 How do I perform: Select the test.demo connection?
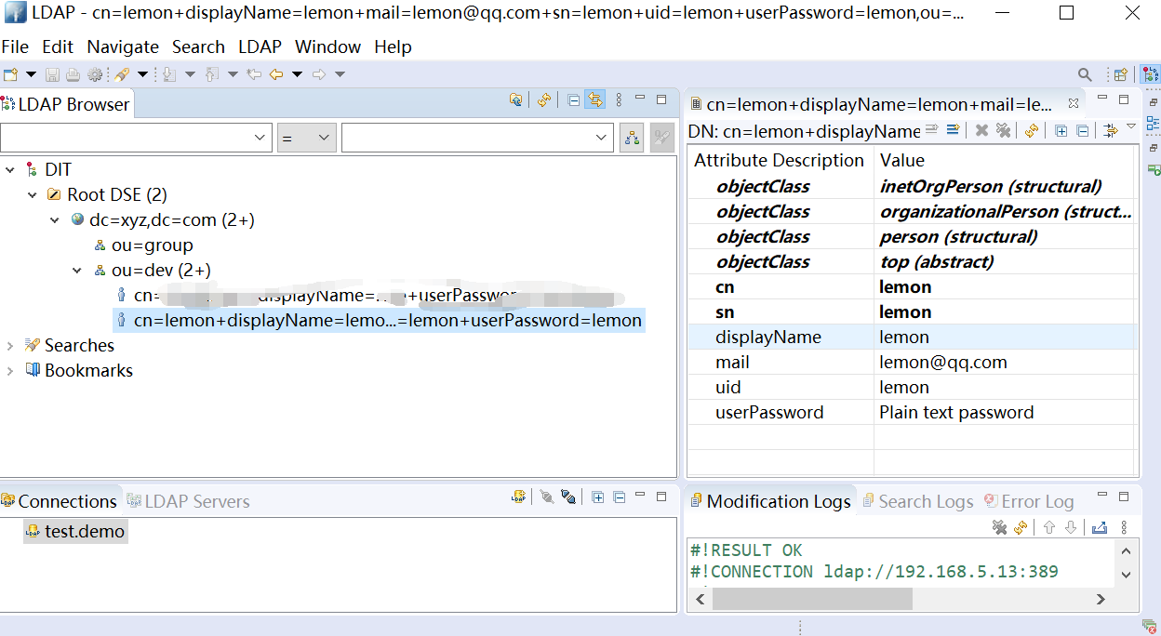point(75,531)
